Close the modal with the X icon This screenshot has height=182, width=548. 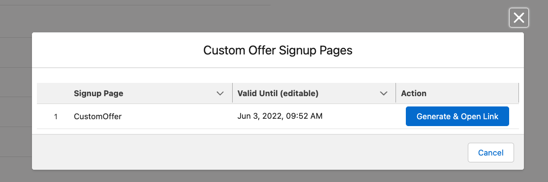coord(518,18)
